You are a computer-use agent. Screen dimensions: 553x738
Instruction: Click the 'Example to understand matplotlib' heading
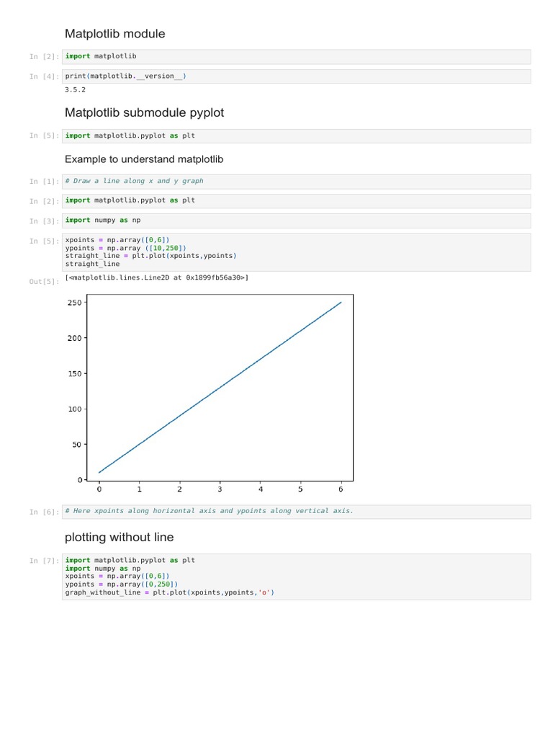point(148,159)
